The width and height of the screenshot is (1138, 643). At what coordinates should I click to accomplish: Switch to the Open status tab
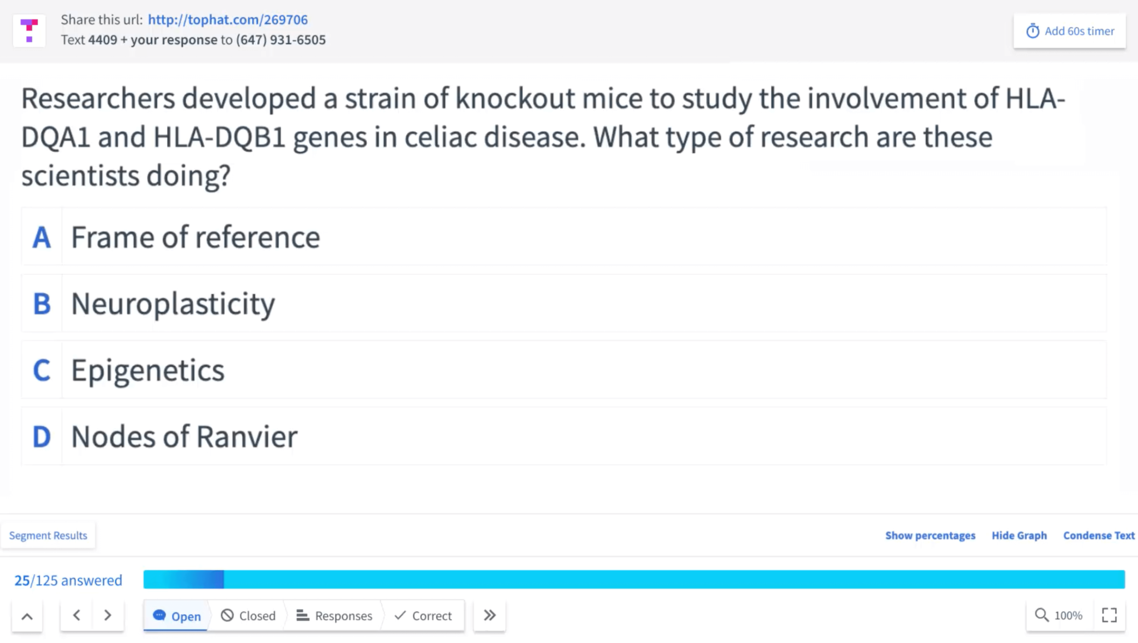coord(177,616)
